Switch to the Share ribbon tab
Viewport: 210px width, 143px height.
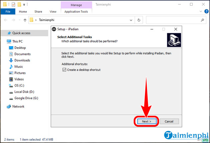coord(38,12)
